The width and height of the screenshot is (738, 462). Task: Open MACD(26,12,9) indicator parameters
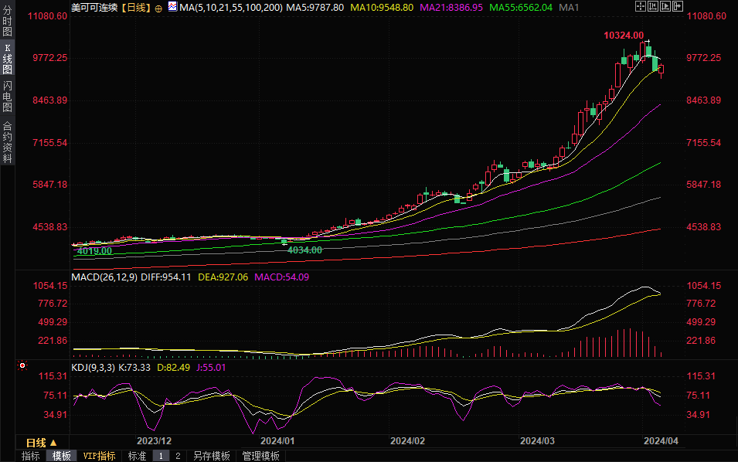(104, 277)
